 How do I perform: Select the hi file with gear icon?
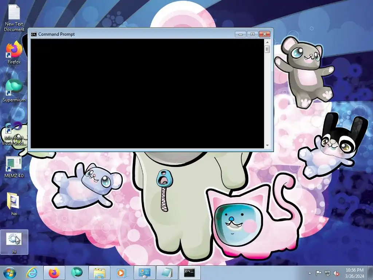(14, 242)
